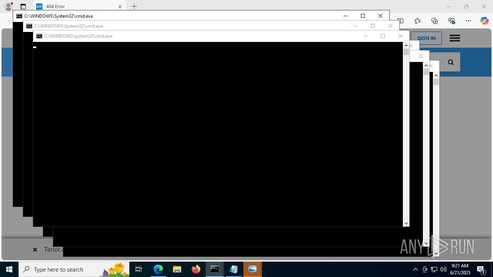The height and width of the screenshot is (277, 493).
Task: Maximize the rearmost cmd.exe window
Action: tap(363, 16)
